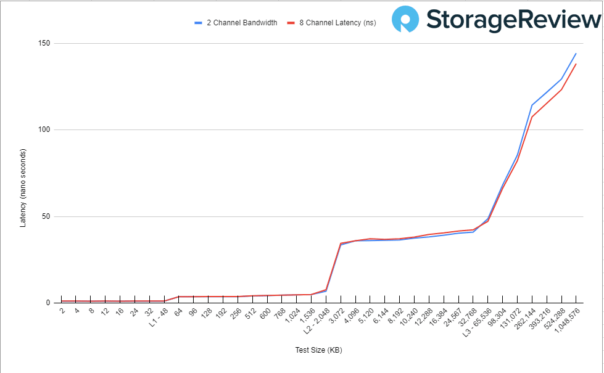Click the y-axis value 50

(x=46, y=216)
